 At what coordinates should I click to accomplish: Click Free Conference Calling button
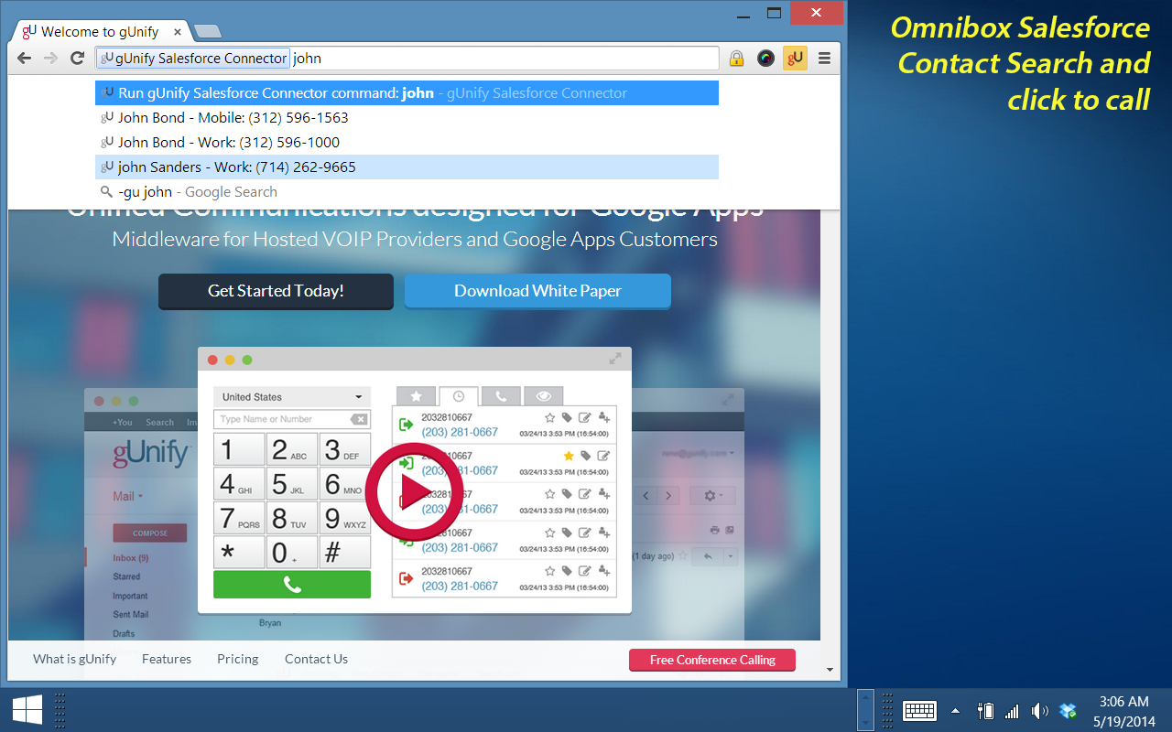click(712, 660)
